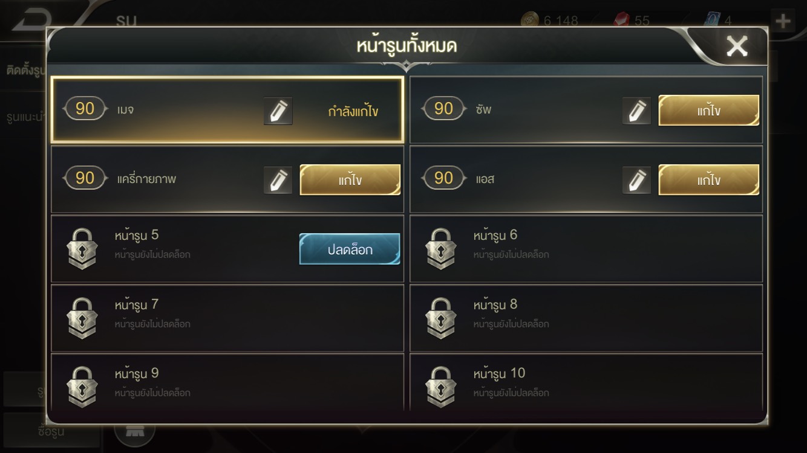This screenshot has height=453, width=807.
Task: Switch to รูนแนะนำ tab in sidebar
Action: coord(24,116)
